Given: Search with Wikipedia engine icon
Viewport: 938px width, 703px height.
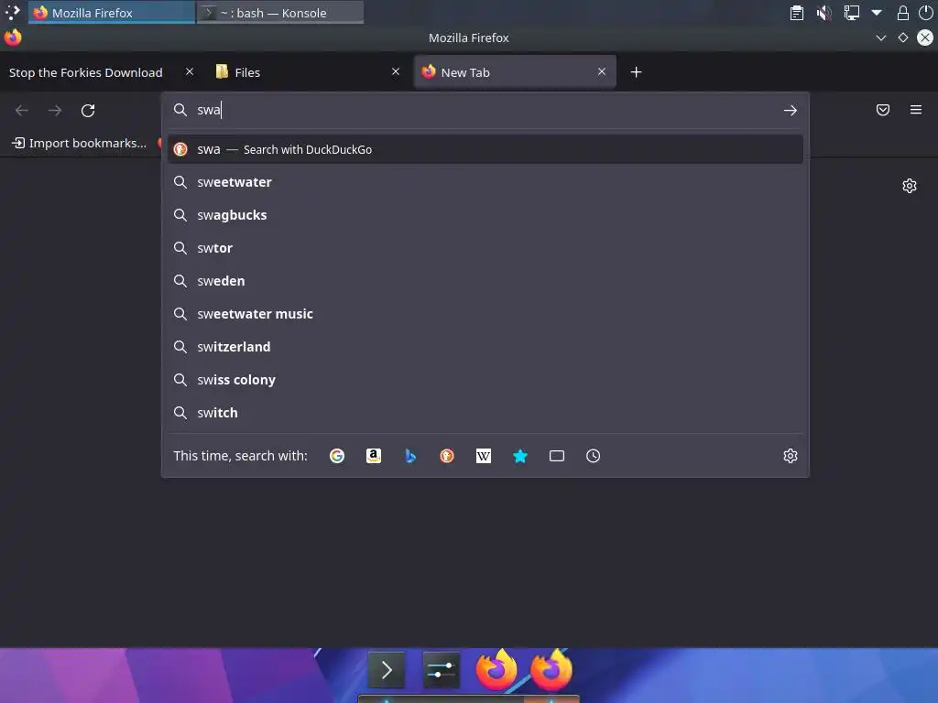Looking at the screenshot, I should pos(484,456).
